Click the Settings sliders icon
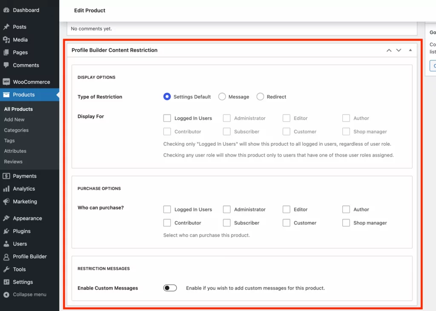This screenshot has height=311, width=436. coord(6,282)
